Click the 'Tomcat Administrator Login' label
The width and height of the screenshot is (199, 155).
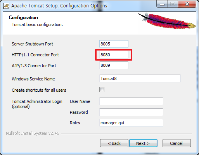[x=37, y=101]
